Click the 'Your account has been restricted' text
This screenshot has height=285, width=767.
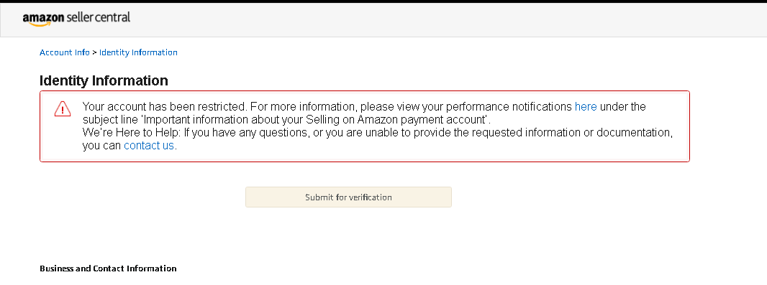[165, 106]
